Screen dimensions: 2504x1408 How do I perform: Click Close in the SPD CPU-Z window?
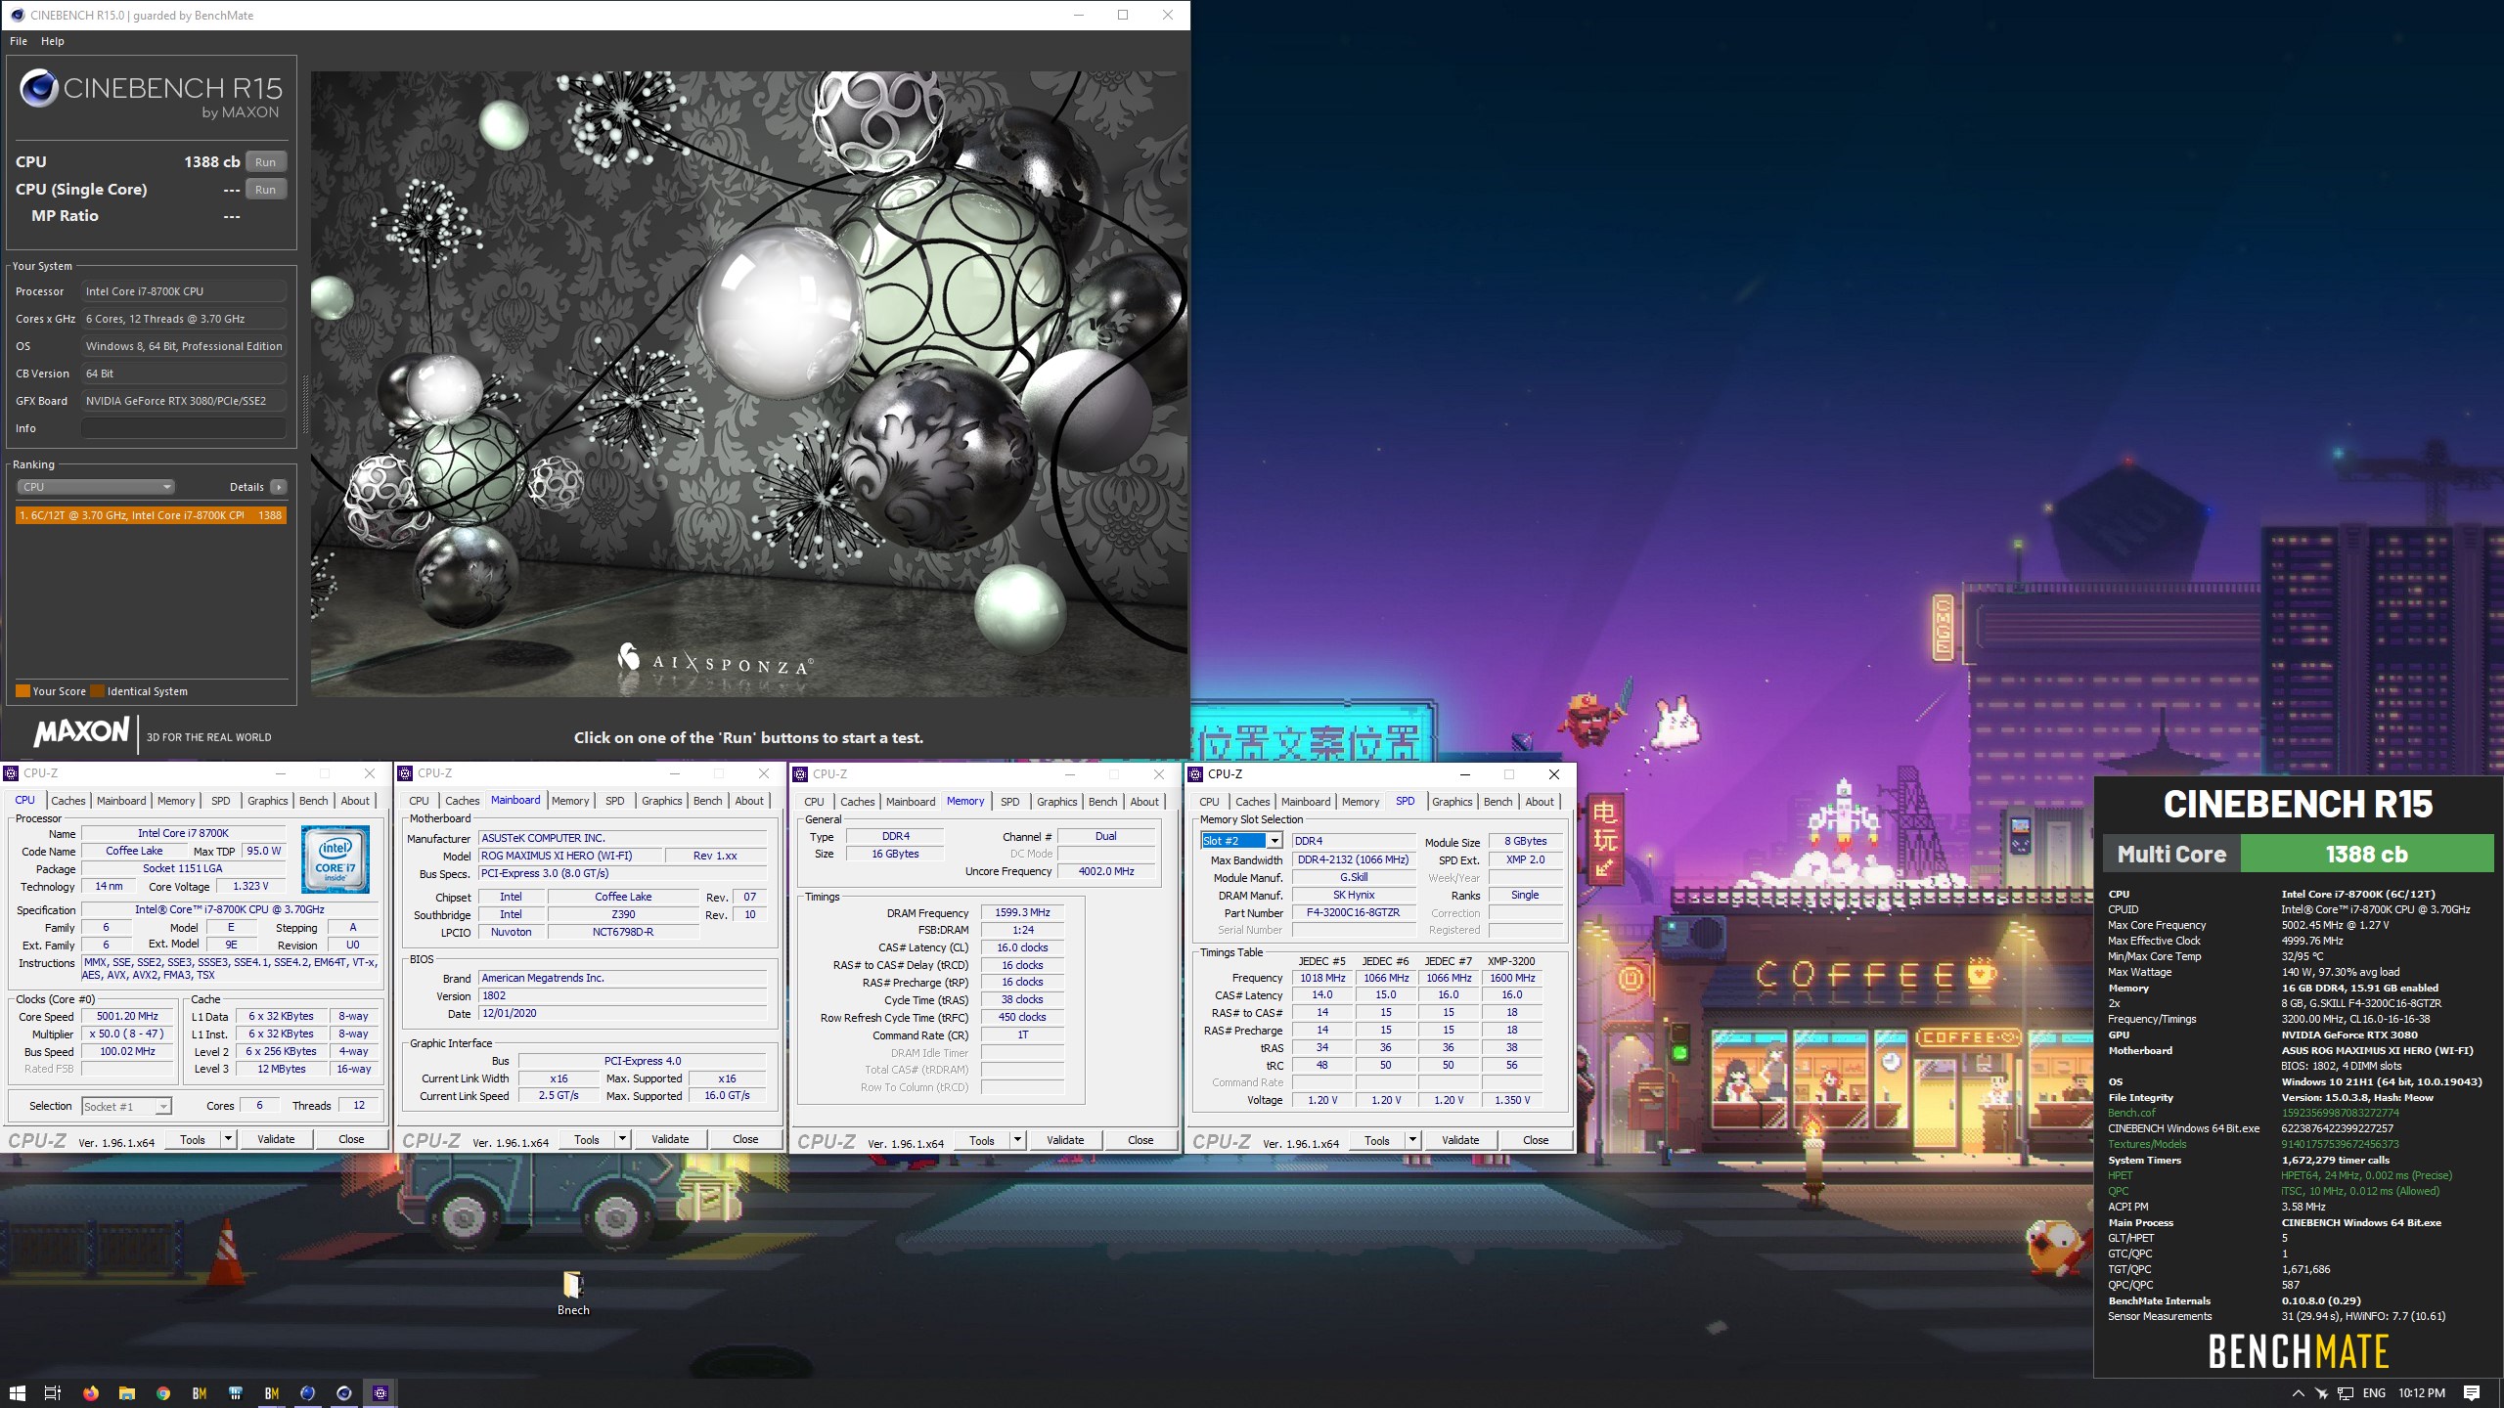(x=1536, y=1140)
